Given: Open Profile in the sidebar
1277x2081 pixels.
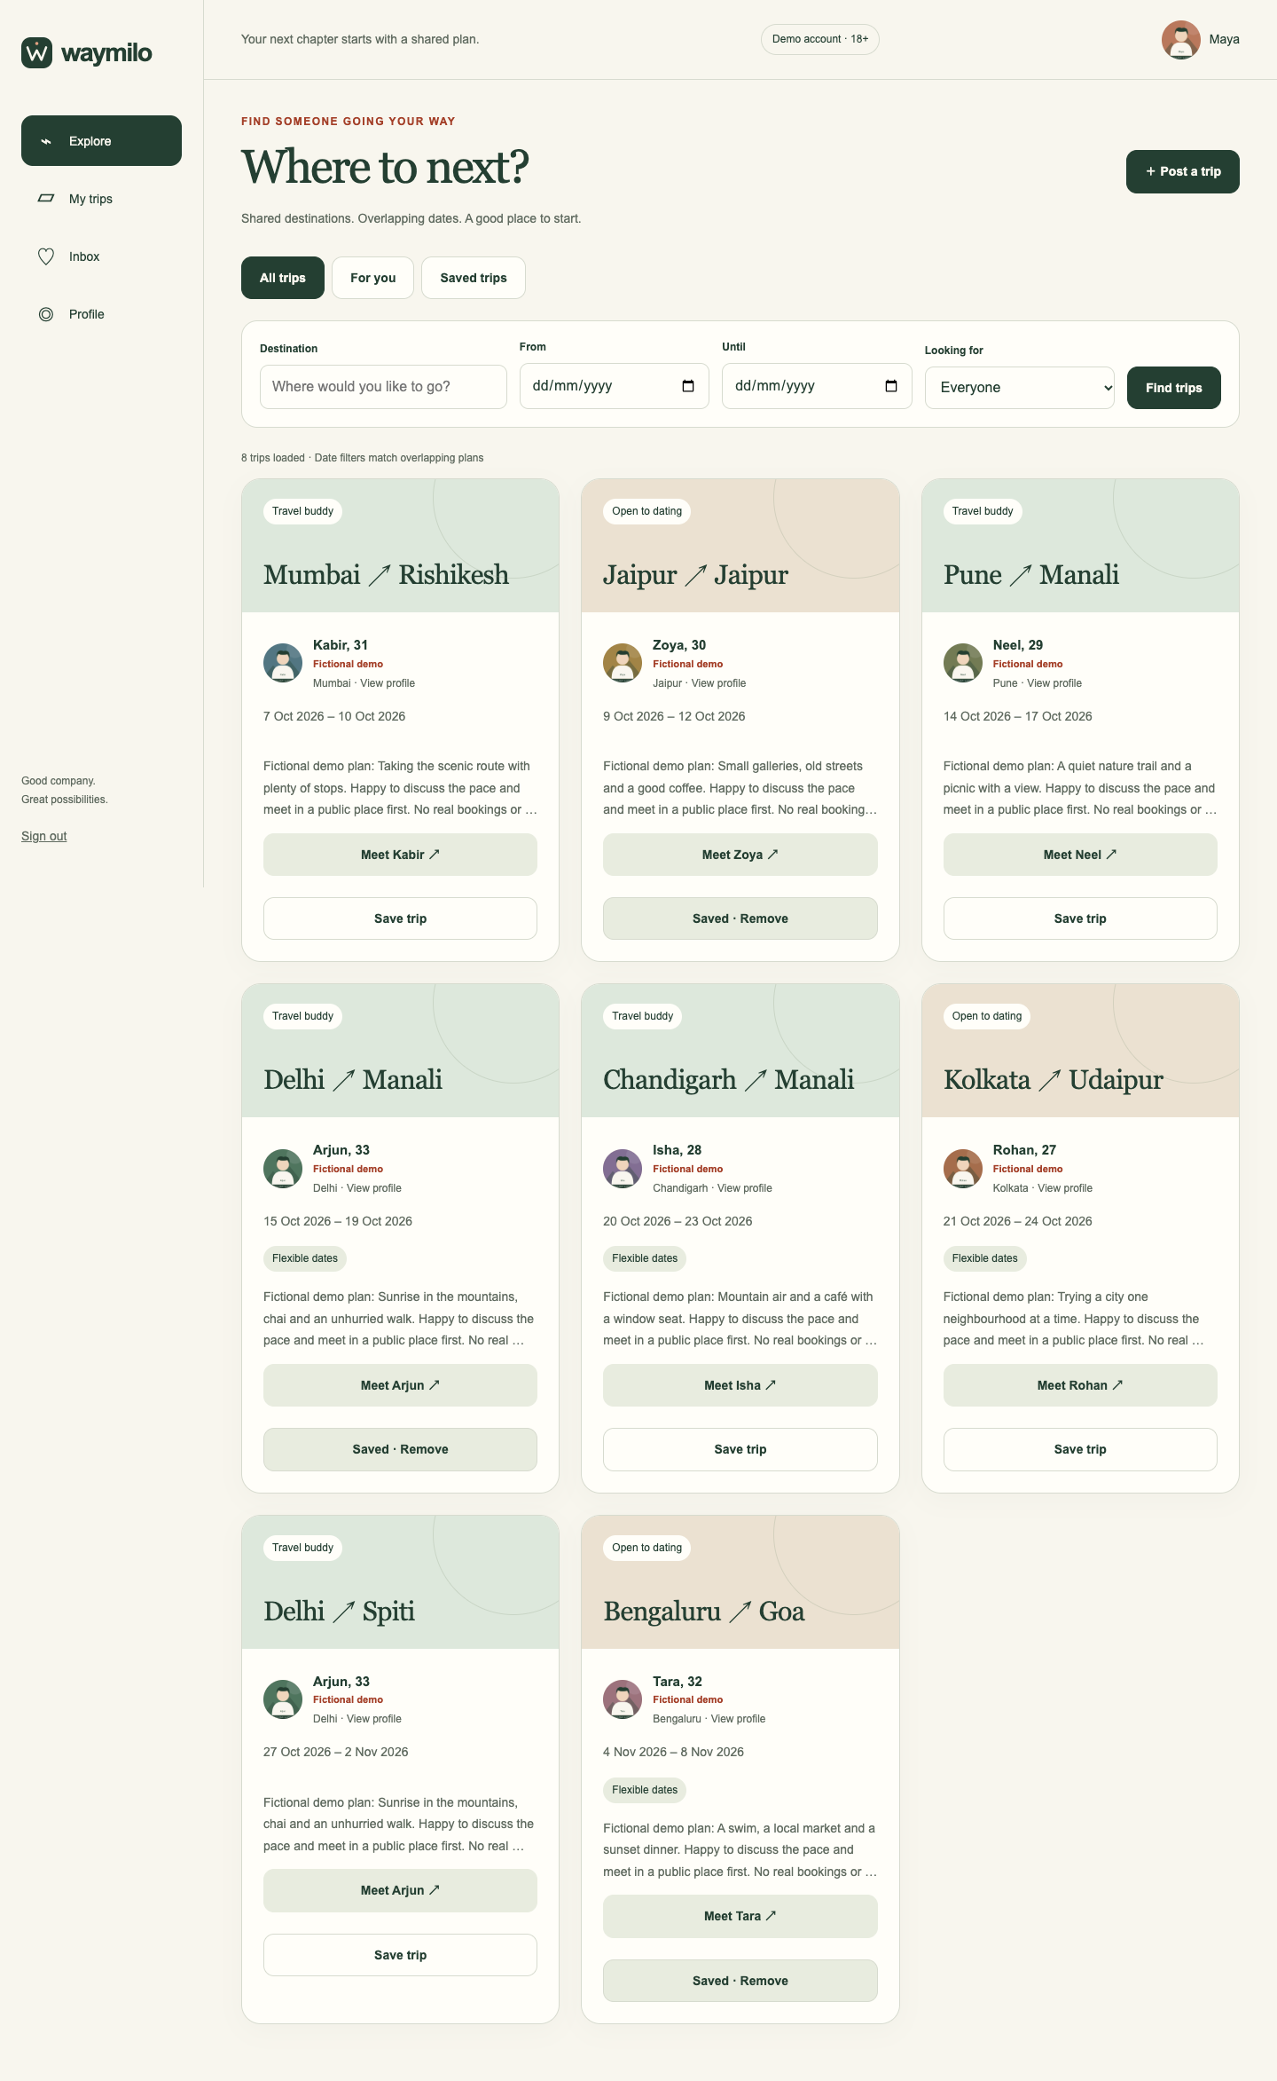Looking at the screenshot, I should [101, 314].
